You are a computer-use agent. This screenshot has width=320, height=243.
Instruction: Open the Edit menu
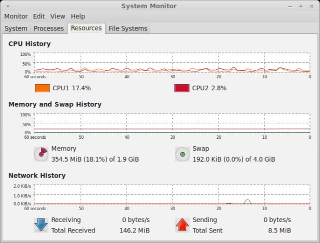pyautogui.click(x=39, y=16)
